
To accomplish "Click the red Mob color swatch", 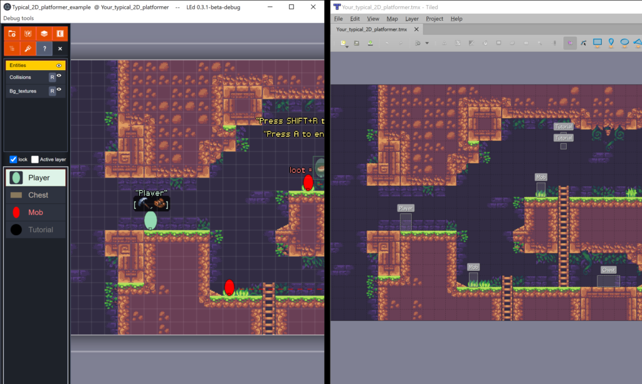I will pos(16,213).
